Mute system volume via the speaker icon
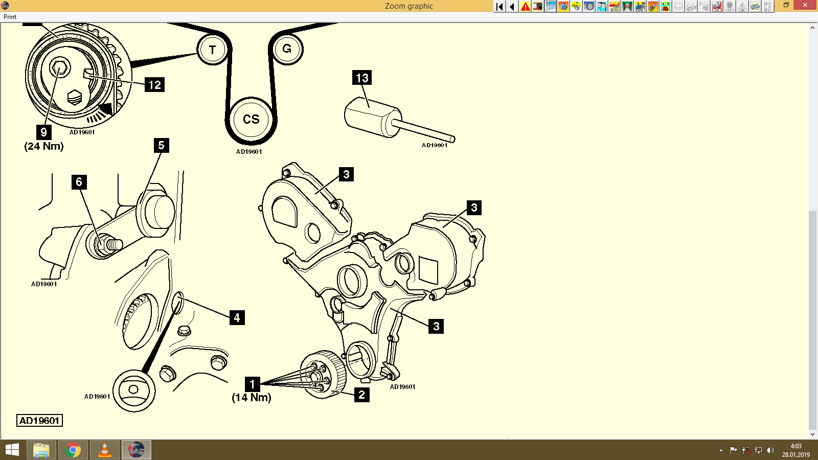The image size is (818, 460). click(770, 450)
